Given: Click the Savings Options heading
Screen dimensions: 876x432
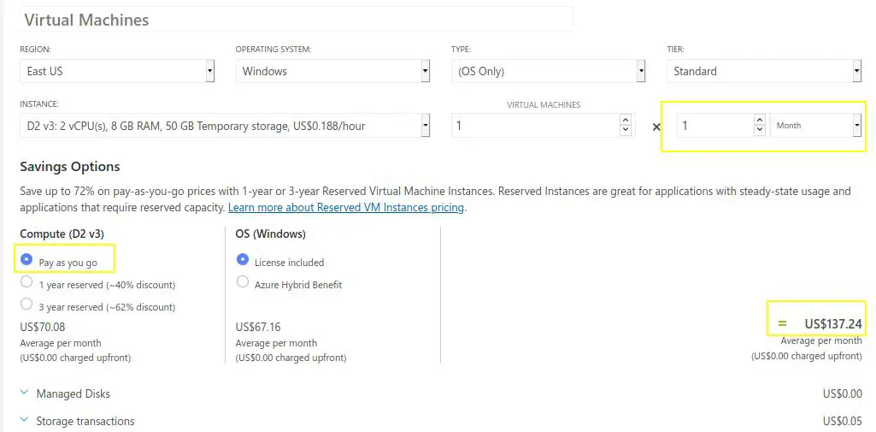Looking at the screenshot, I should 70,167.
